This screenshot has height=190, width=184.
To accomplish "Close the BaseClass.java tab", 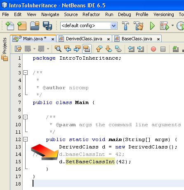I will click(x=158, y=39).
